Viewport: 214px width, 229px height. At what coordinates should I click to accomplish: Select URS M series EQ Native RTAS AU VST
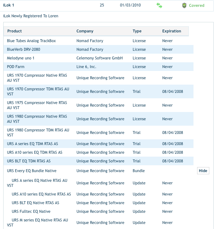[37, 223]
